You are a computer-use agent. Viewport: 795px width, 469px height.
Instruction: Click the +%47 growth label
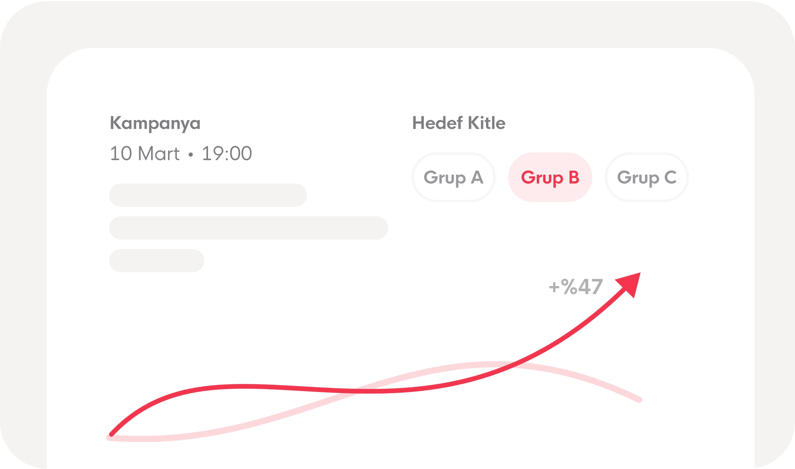(575, 287)
